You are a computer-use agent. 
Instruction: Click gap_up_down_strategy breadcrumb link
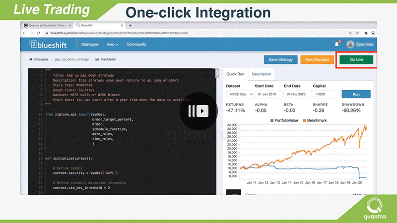coord(71,59)
